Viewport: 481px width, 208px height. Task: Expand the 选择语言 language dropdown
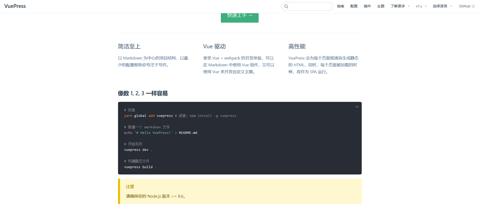442,6
